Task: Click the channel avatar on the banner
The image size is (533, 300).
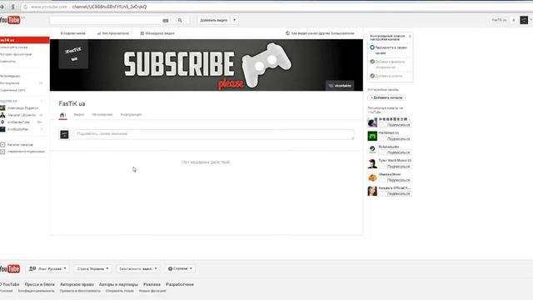Action: [x=73, y=54]
